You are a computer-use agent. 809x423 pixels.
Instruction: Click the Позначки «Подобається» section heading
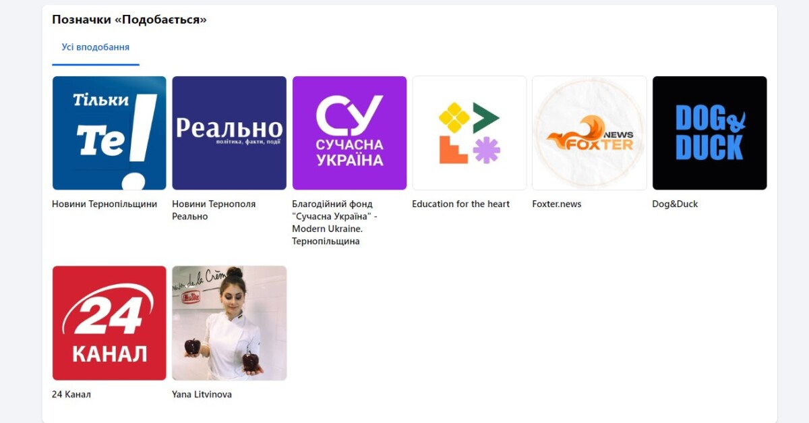click(x=129, y=20)
